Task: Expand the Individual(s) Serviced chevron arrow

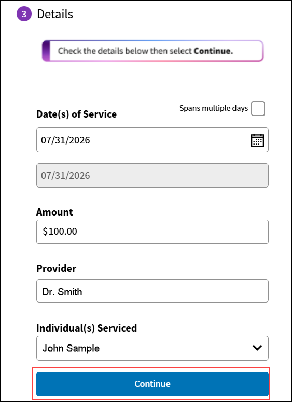Action: [x=257, y=348]
